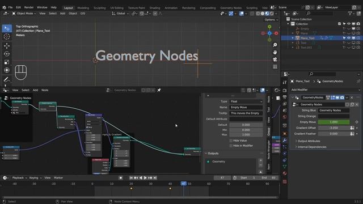Click the node editor pin icon
The image size is (363, 204).
(x=159, y=90)
